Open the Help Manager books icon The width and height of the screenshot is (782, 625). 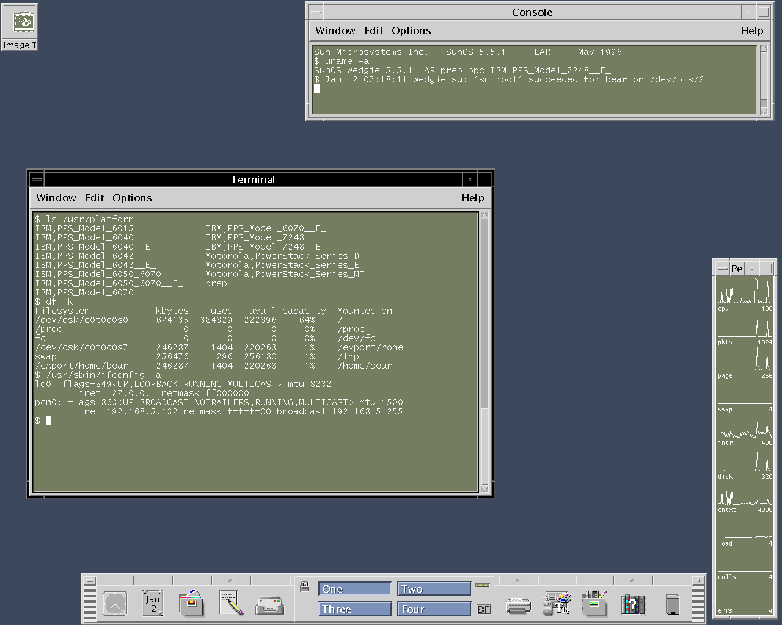[x=632, y=604]
